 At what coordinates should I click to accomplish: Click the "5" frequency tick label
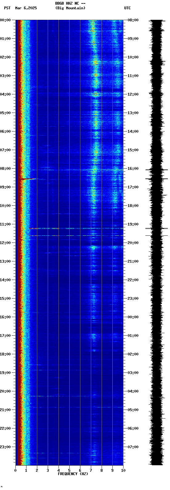pyautogui.click(x=69, y=471)
